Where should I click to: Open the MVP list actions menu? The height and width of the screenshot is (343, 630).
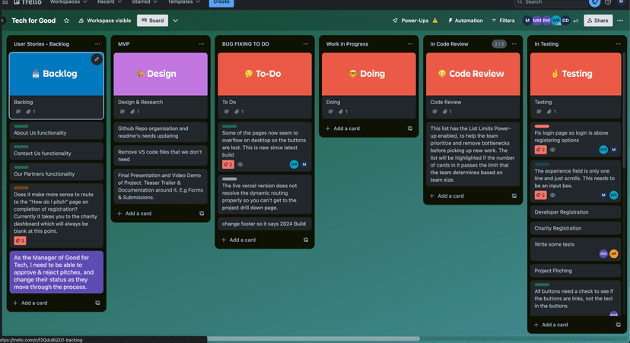202,44
